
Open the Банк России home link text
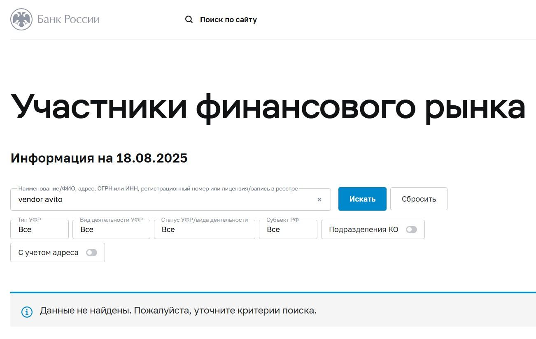coord(68,19)
